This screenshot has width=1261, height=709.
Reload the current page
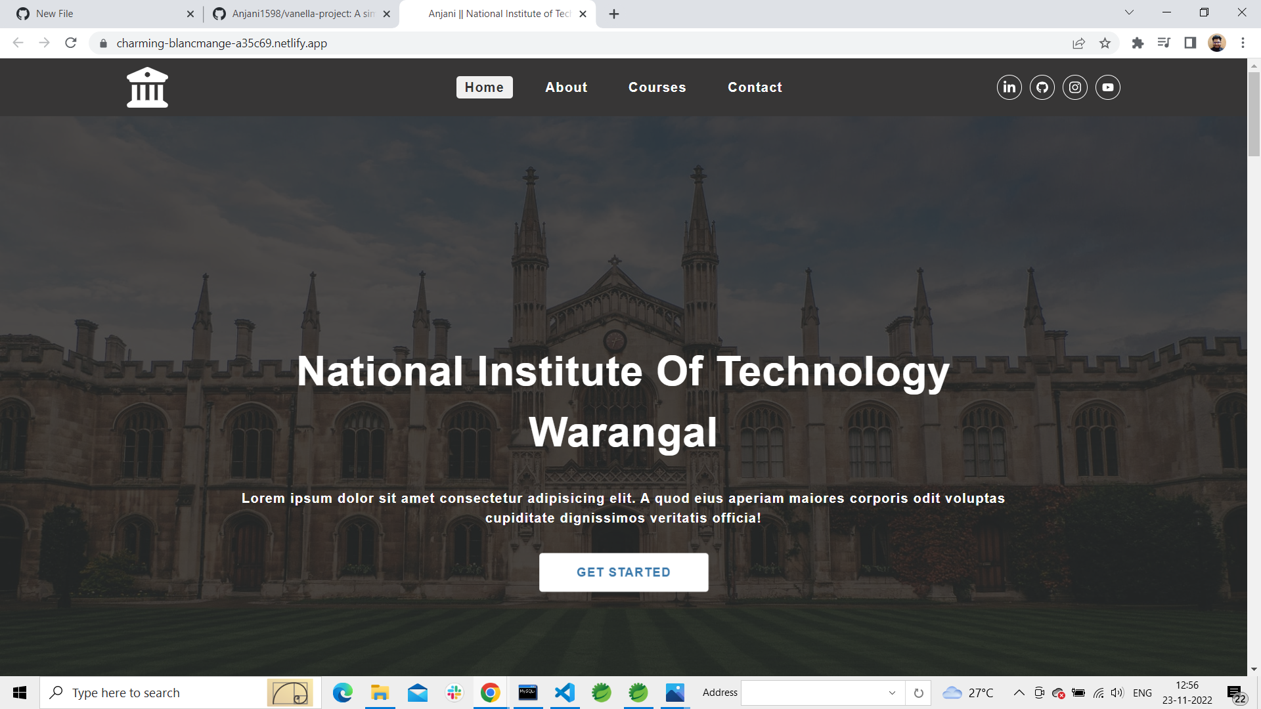coord(71,43)
